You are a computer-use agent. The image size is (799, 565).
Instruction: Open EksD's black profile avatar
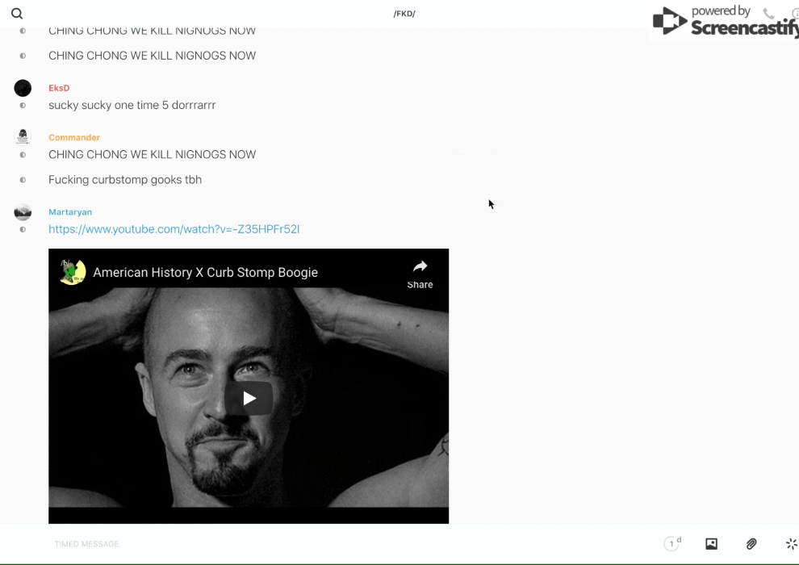tap(23, 88)
